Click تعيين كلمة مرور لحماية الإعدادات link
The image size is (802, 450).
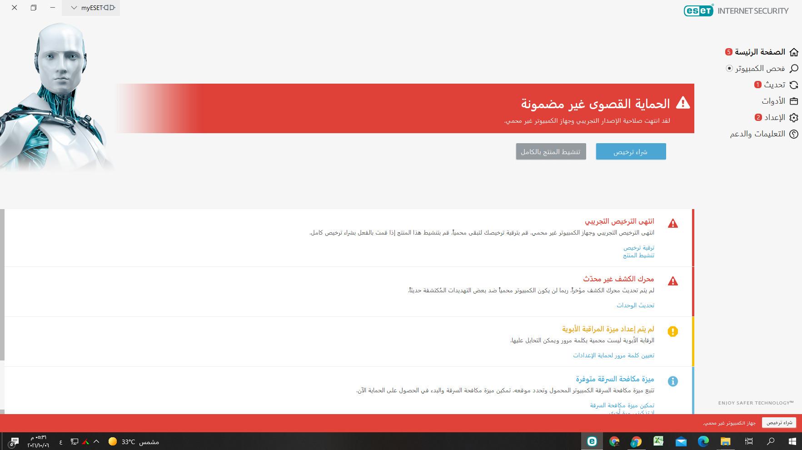613,355
